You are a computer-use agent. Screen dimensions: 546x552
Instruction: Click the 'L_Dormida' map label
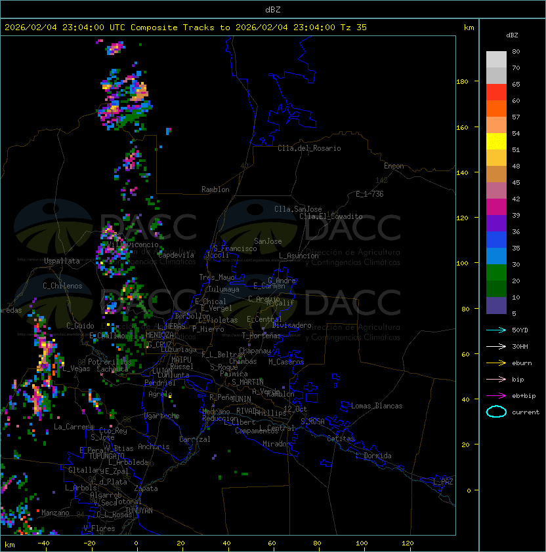373,456
